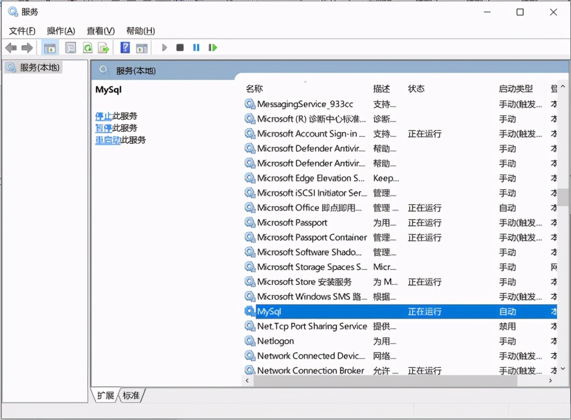Select Microsoft Account Sign-in service row
Viewport: 571px width, 420px height.
(x=400, y=134)
